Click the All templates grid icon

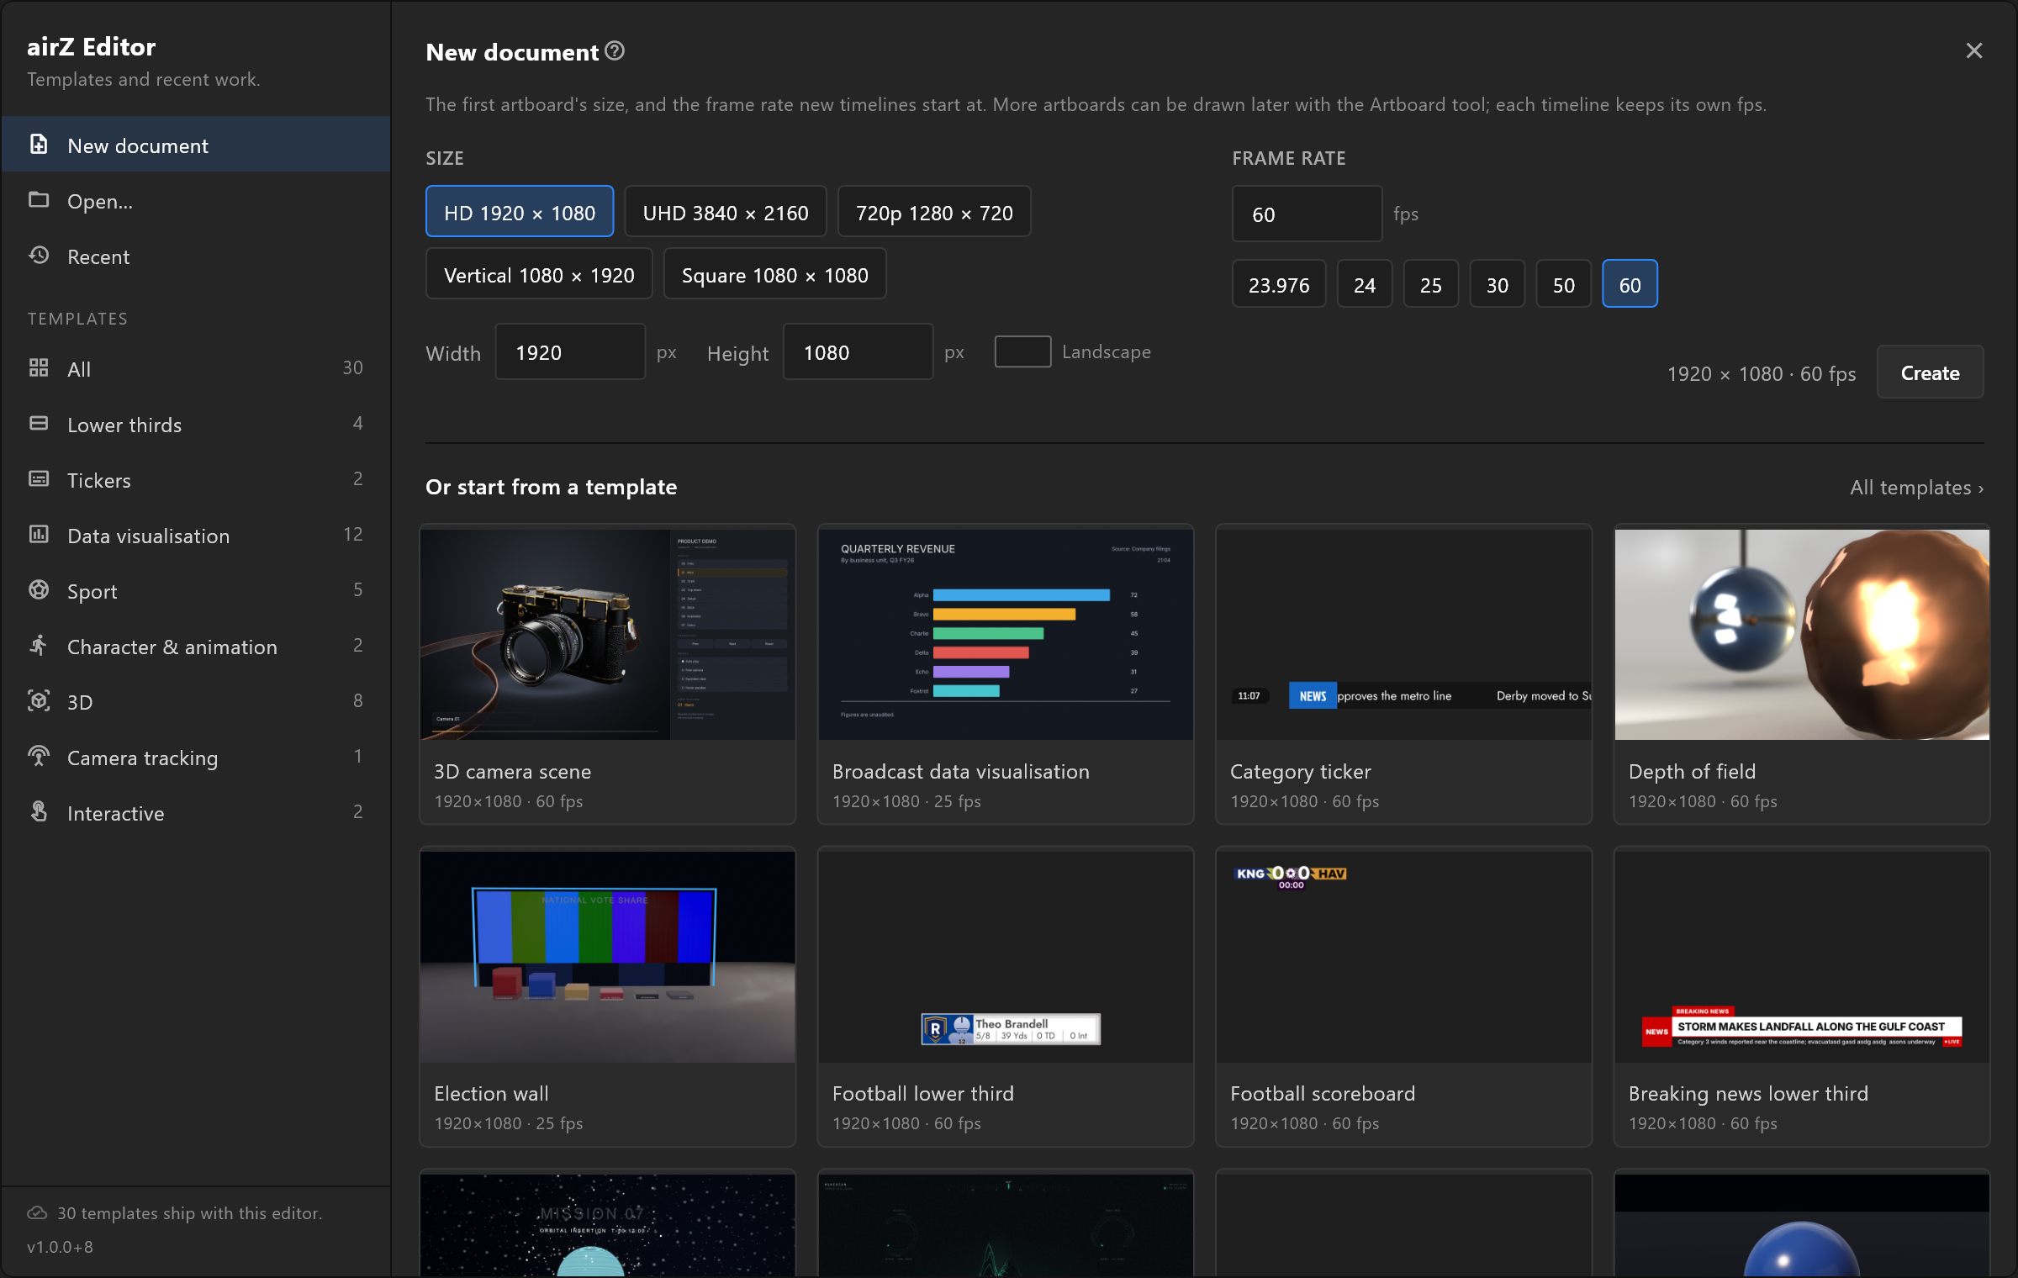pyautogui.click(x=39, y=368)
